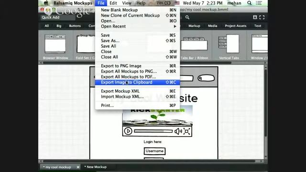Open Spotlight search in menu bar
This screenshot has width=306, height=172.
[250, 3]
